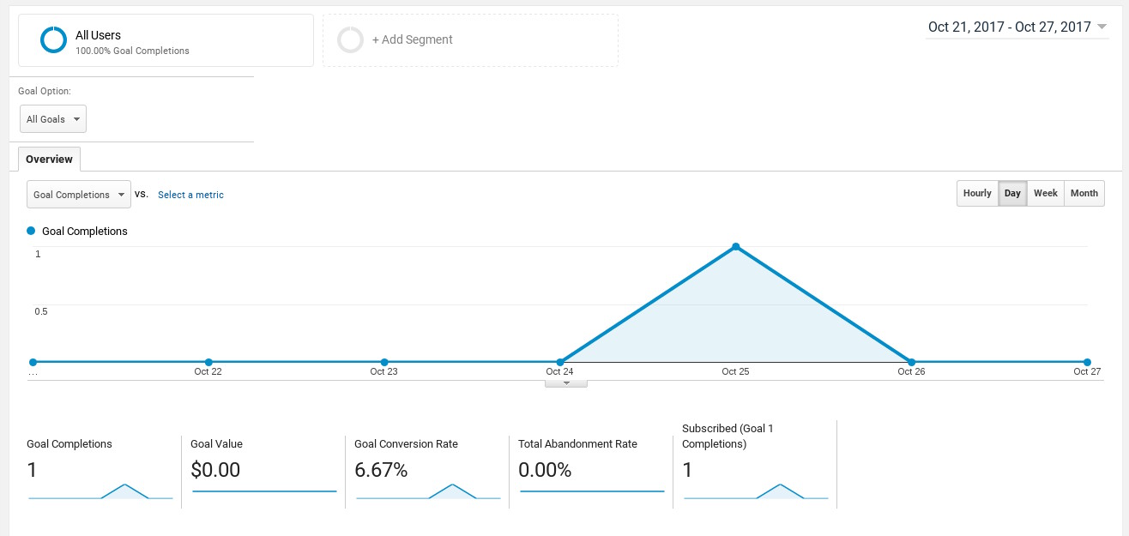Click the Goal Completions legend dot
Image resolution: width=1129 pixels, height=536 pixels.
[x=32, y=231]
